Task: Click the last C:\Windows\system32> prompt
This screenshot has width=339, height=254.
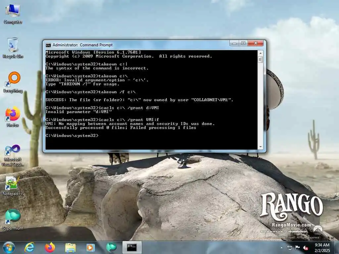Action: point(72,136)
